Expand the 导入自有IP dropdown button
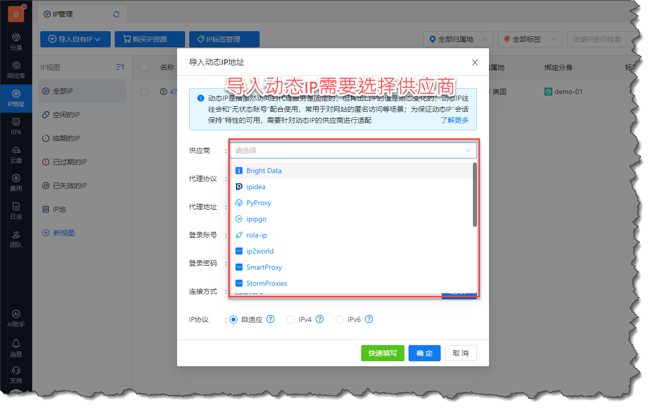652x411 pixels. point(75,39)
